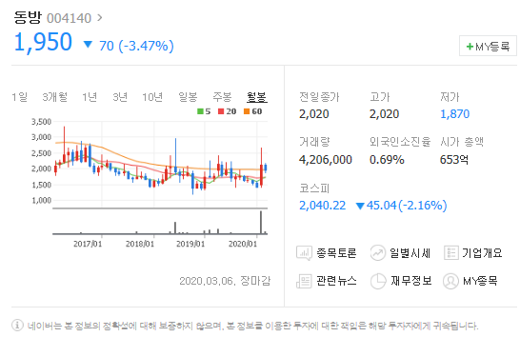Viewport: 520px width, 357px height.
Task: Click the 코스피 index value 2,040.22
Action: click(322, 206)
